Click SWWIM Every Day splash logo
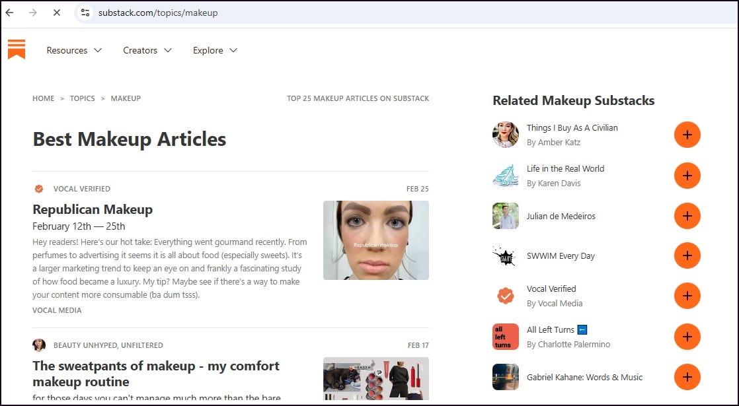Image resolution: width=739 pixels, height=406 pixels. [506, 256]
